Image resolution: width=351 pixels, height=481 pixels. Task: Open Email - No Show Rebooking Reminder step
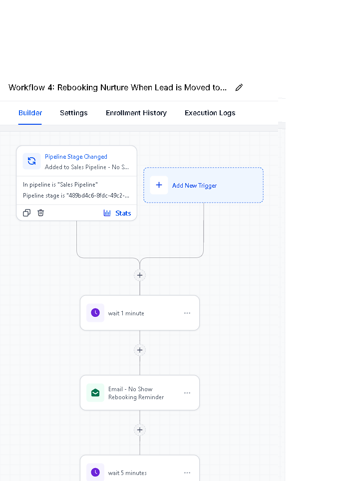[x=140, y=393]
